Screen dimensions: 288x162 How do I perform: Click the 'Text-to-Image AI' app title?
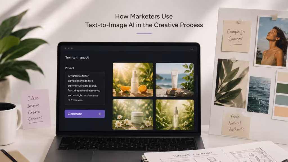coord(77,57)
